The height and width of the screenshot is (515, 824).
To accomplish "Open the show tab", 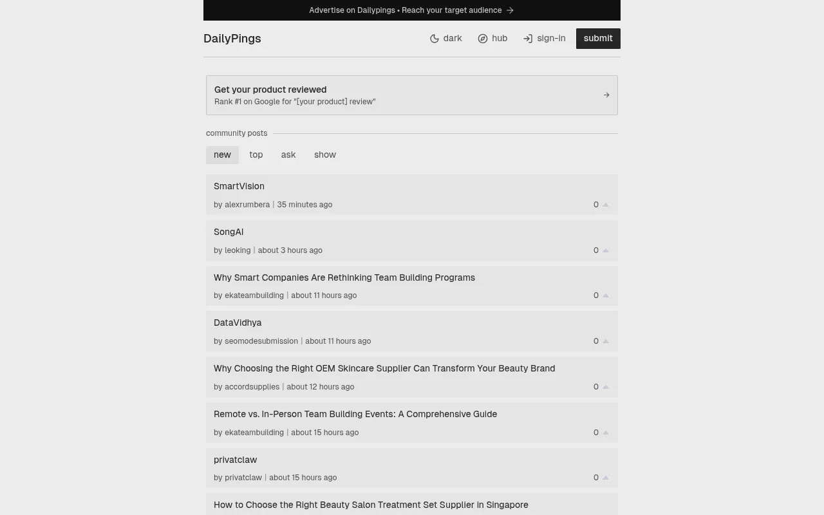I will tap(325, 154).
